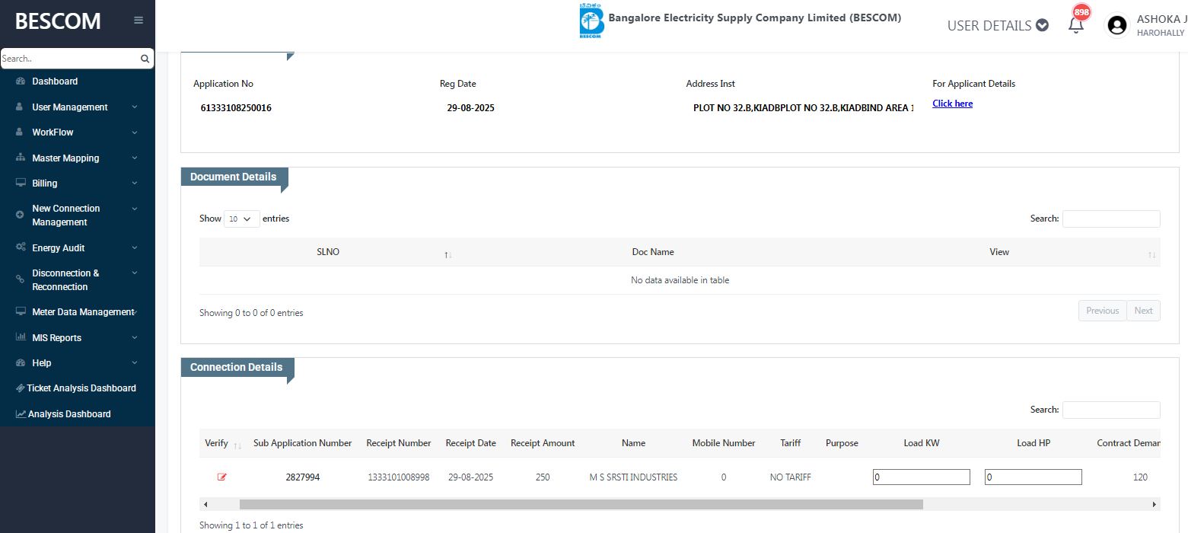Image resolution: width=1188 pixels, height=533 pixels.
Task: Click the Contract Demand value 120
Action: (1140, 477)
